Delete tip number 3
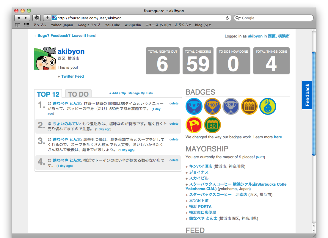Image resolution: width=328 pixels, height=238 pixels. [x=174, y=140]
